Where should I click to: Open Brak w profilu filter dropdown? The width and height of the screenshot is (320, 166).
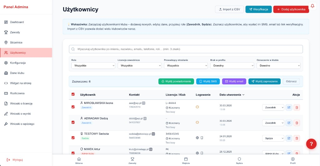click(x=232, y=66)
